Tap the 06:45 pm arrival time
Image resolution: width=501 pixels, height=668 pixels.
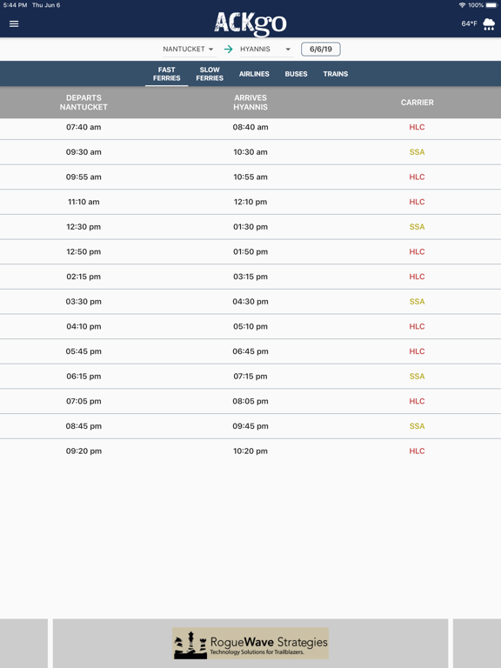(x=250, y=351)
